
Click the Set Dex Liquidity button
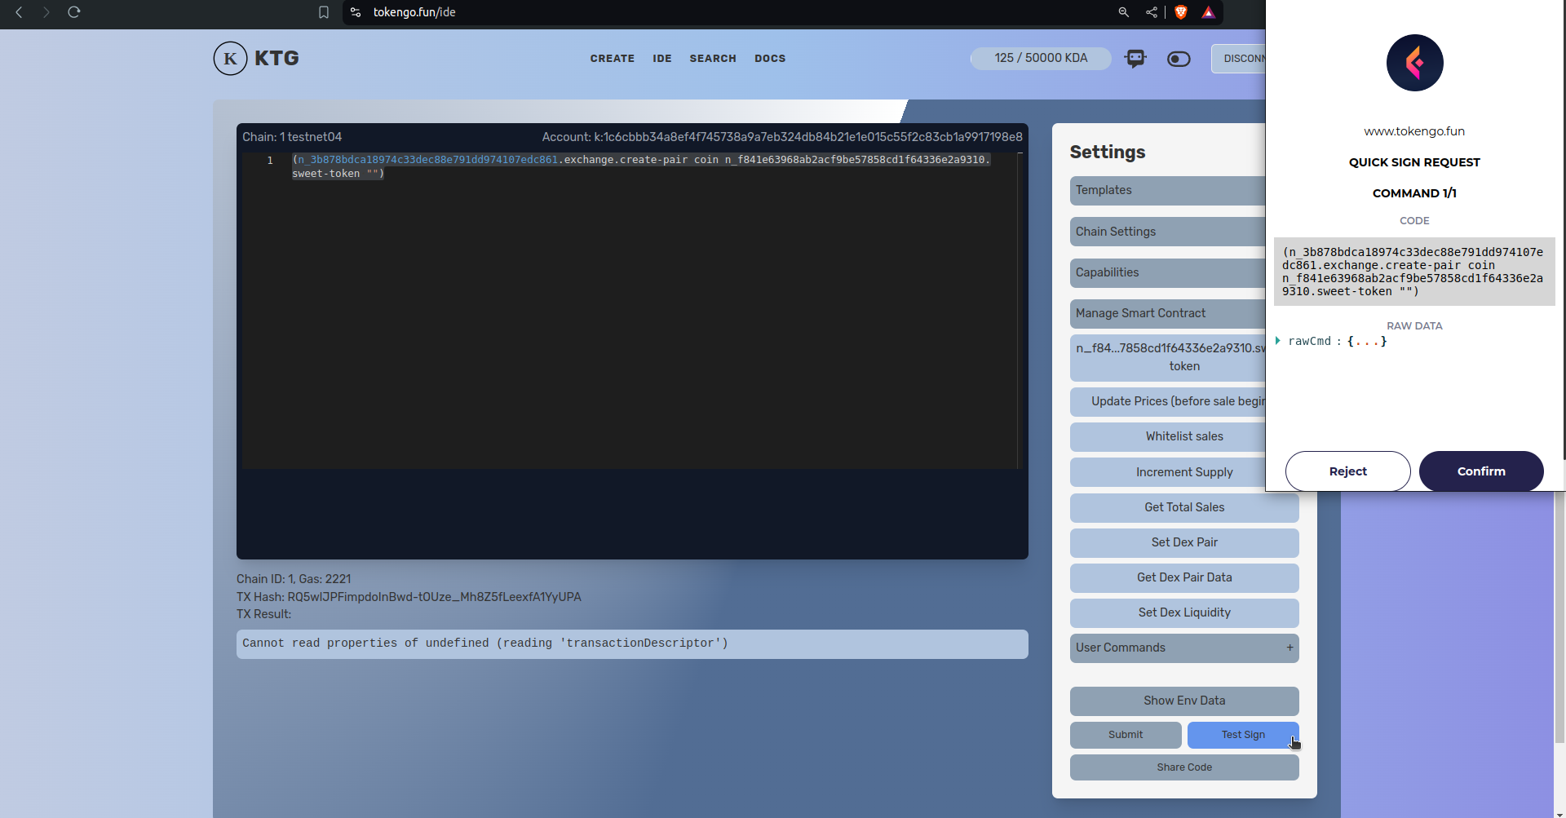pyautogui.click(x=1184, y=612)
